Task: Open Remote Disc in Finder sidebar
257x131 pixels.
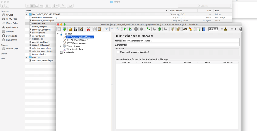Action: coord(12,49)
